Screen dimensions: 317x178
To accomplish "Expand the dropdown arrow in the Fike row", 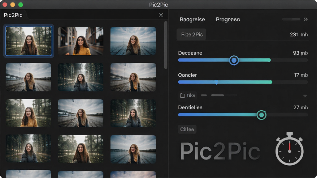I will (x=305, y=96).
